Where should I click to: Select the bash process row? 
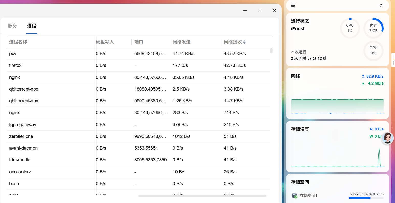(138, 184)
